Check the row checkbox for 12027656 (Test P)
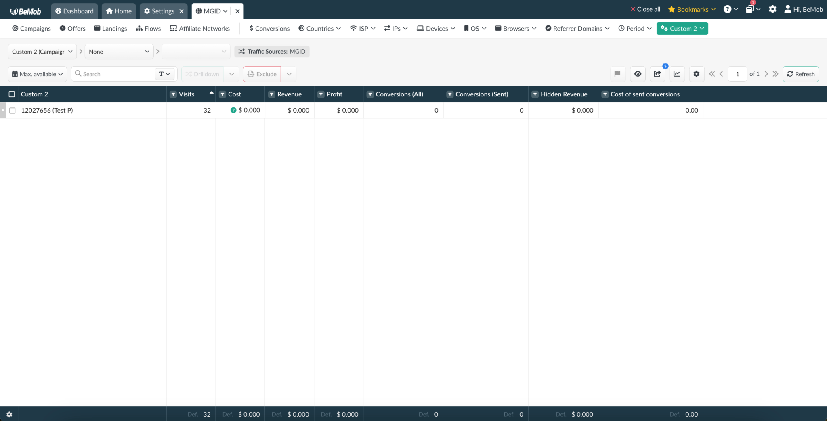 click(x=13, y=110)
